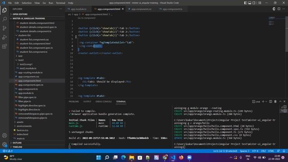Close the app.component.html tab
This screenshot has width=288, height=162.
tap(123, 9)
